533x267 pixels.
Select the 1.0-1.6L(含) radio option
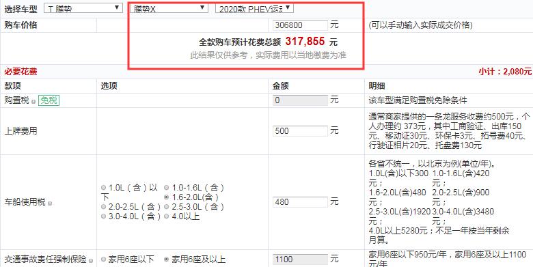coord(166,188)
